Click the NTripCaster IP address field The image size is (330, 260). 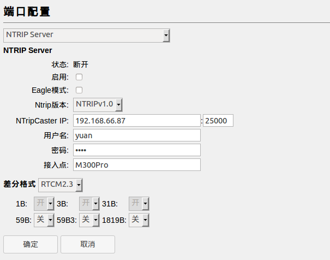click(137, 120)
